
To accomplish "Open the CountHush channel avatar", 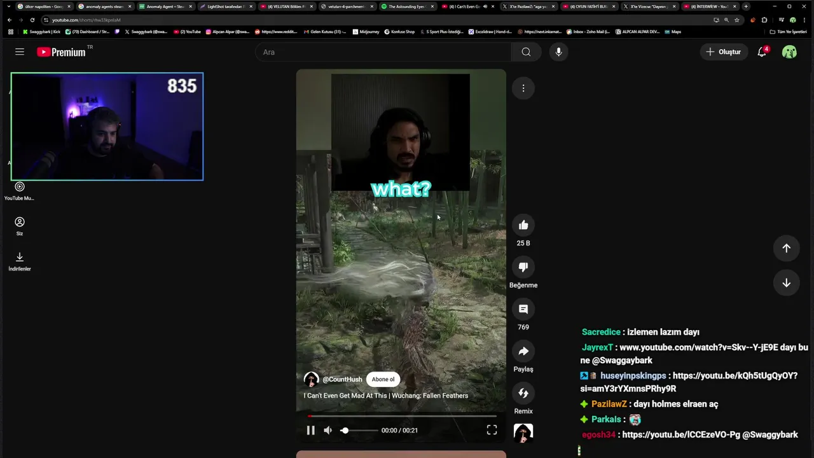I will [311, 380].
